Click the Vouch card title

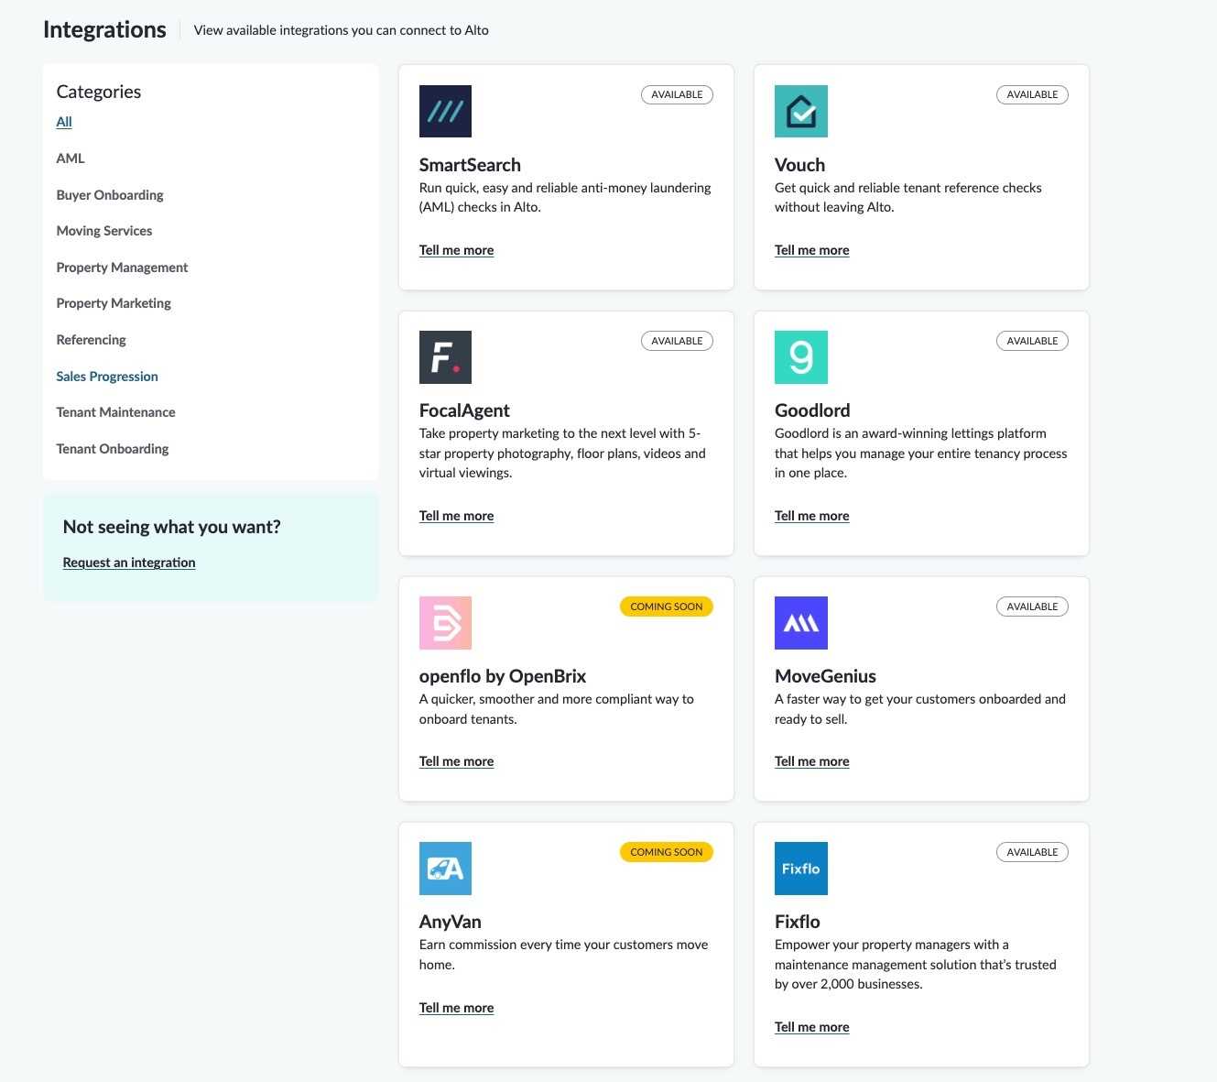coord(800,165)
